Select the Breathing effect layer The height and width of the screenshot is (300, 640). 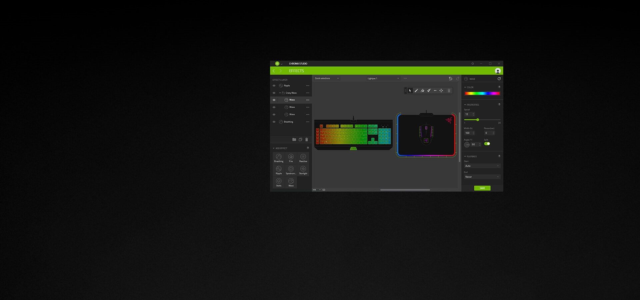click(x=291, y=122)
